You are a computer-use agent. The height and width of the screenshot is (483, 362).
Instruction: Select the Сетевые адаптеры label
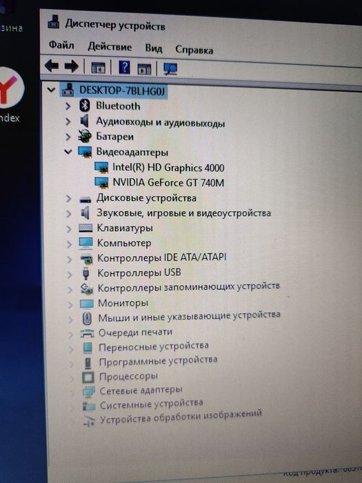point(141,391)
